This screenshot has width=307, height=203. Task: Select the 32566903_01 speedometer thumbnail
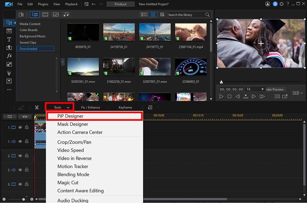pyautogui.click(x=191, y=67)
